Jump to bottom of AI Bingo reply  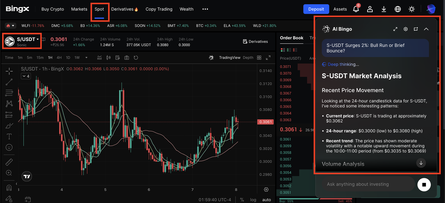(421, 163)
